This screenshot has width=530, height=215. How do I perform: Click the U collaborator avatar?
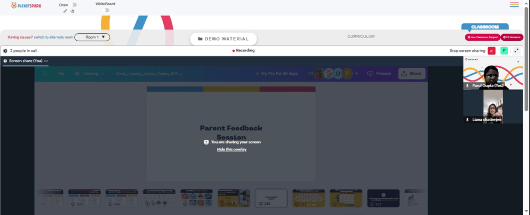(338, 74)
